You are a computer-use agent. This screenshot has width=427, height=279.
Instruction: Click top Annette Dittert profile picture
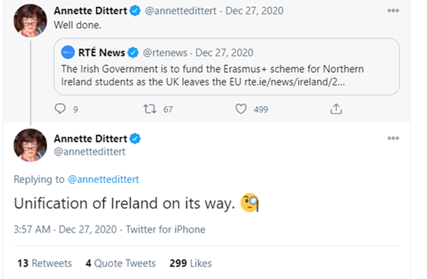pos(30,21)
